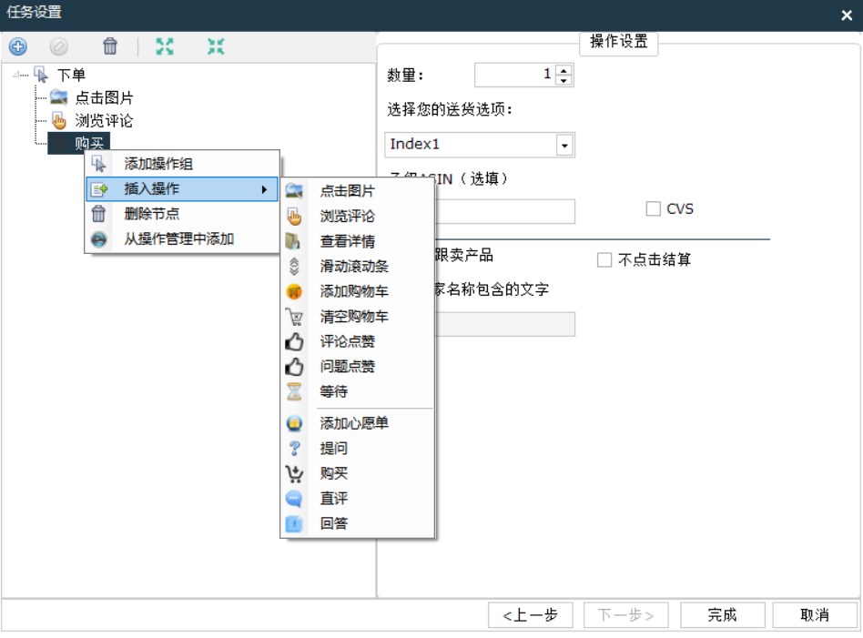Click the scroll arrows icon next to 滑动滚动条

294,267
